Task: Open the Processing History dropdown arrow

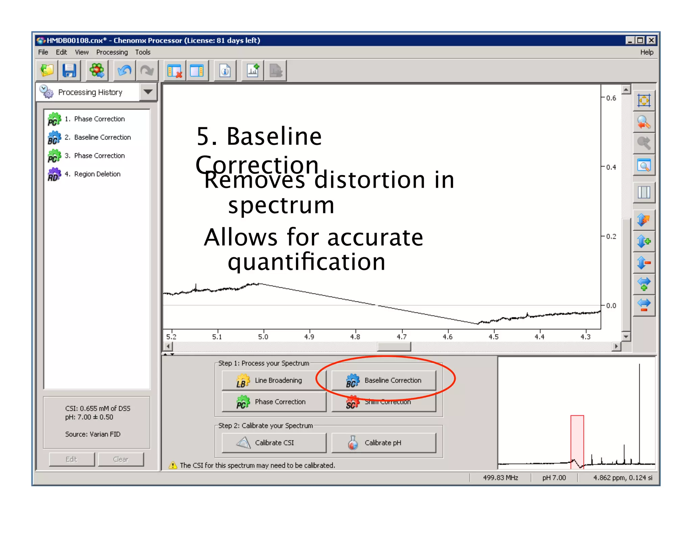Action: pyautogui.click(x=148, y=92)
